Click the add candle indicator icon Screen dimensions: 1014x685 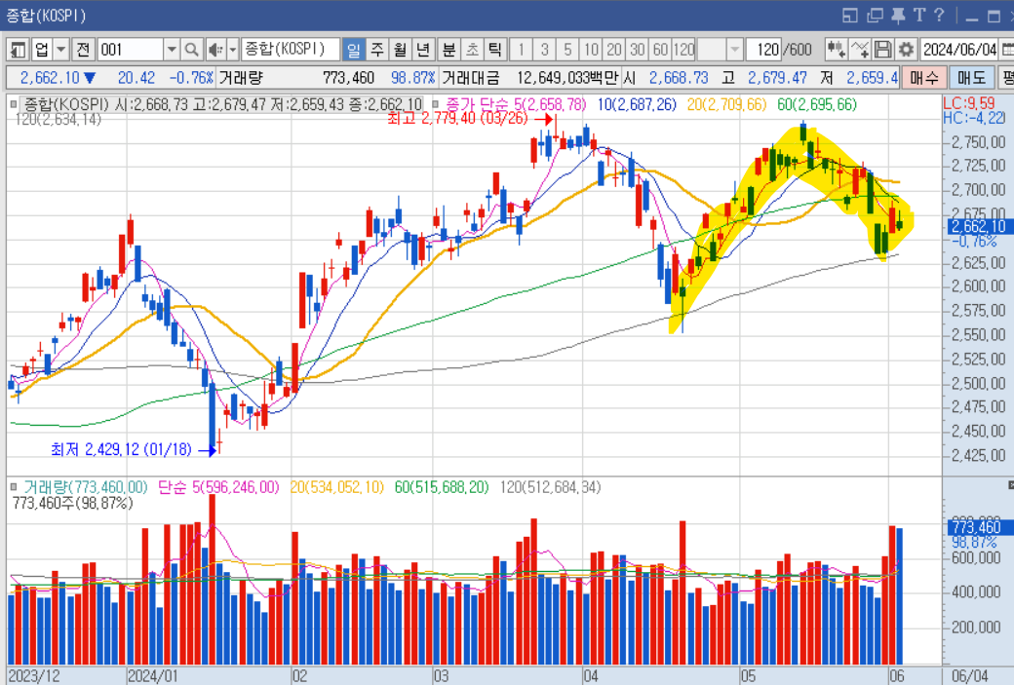click(837, 49)
